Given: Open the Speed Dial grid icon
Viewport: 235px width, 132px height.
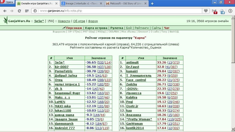Looking at the screenshot, I should [x=27, y=11].
